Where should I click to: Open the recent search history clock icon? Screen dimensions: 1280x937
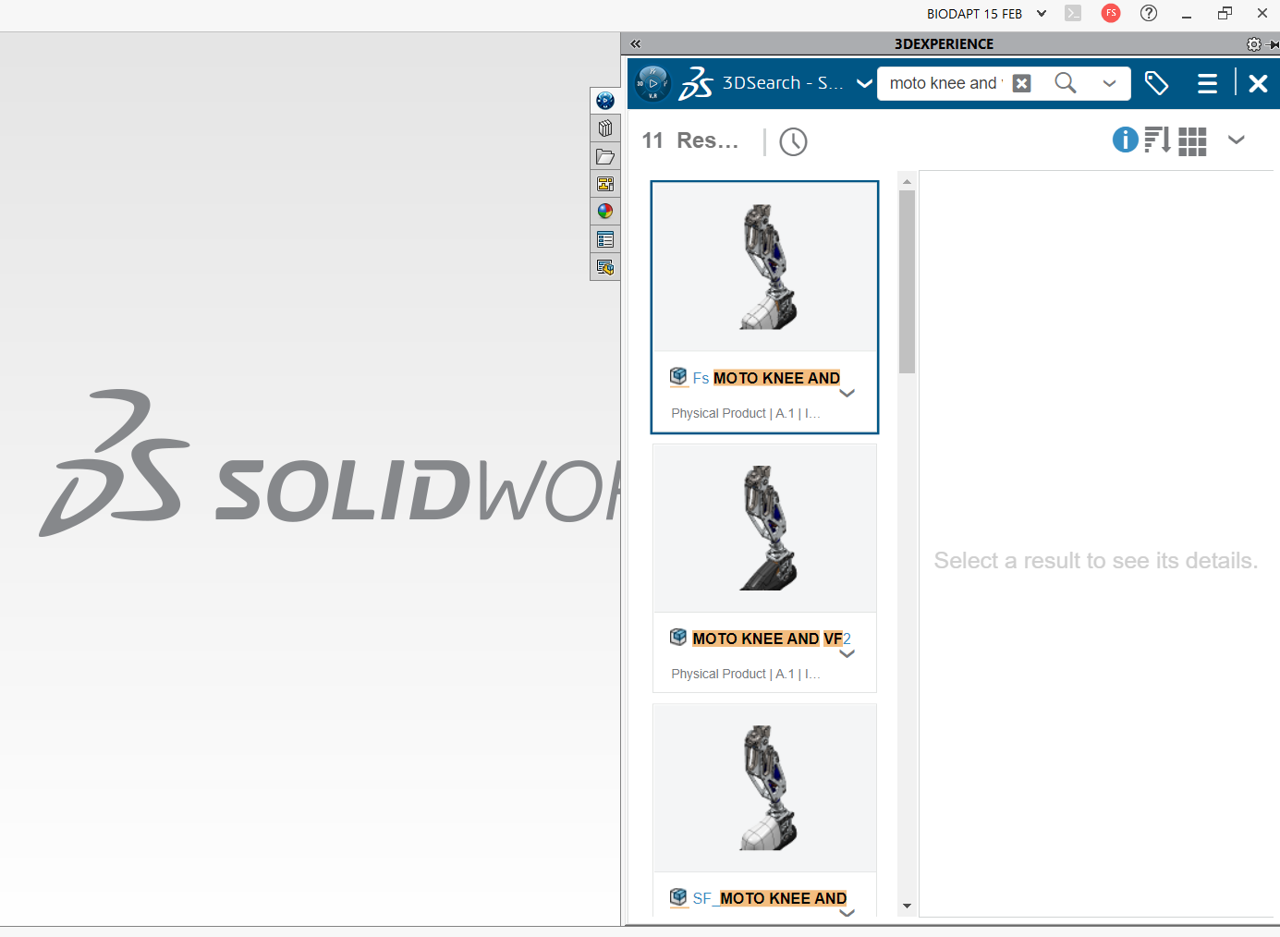pos(793,141)
